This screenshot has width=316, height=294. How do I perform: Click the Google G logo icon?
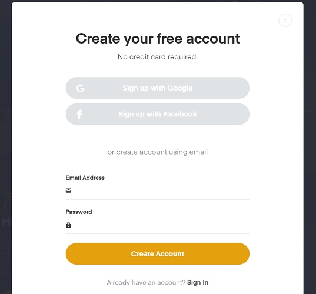click(81, 88)
